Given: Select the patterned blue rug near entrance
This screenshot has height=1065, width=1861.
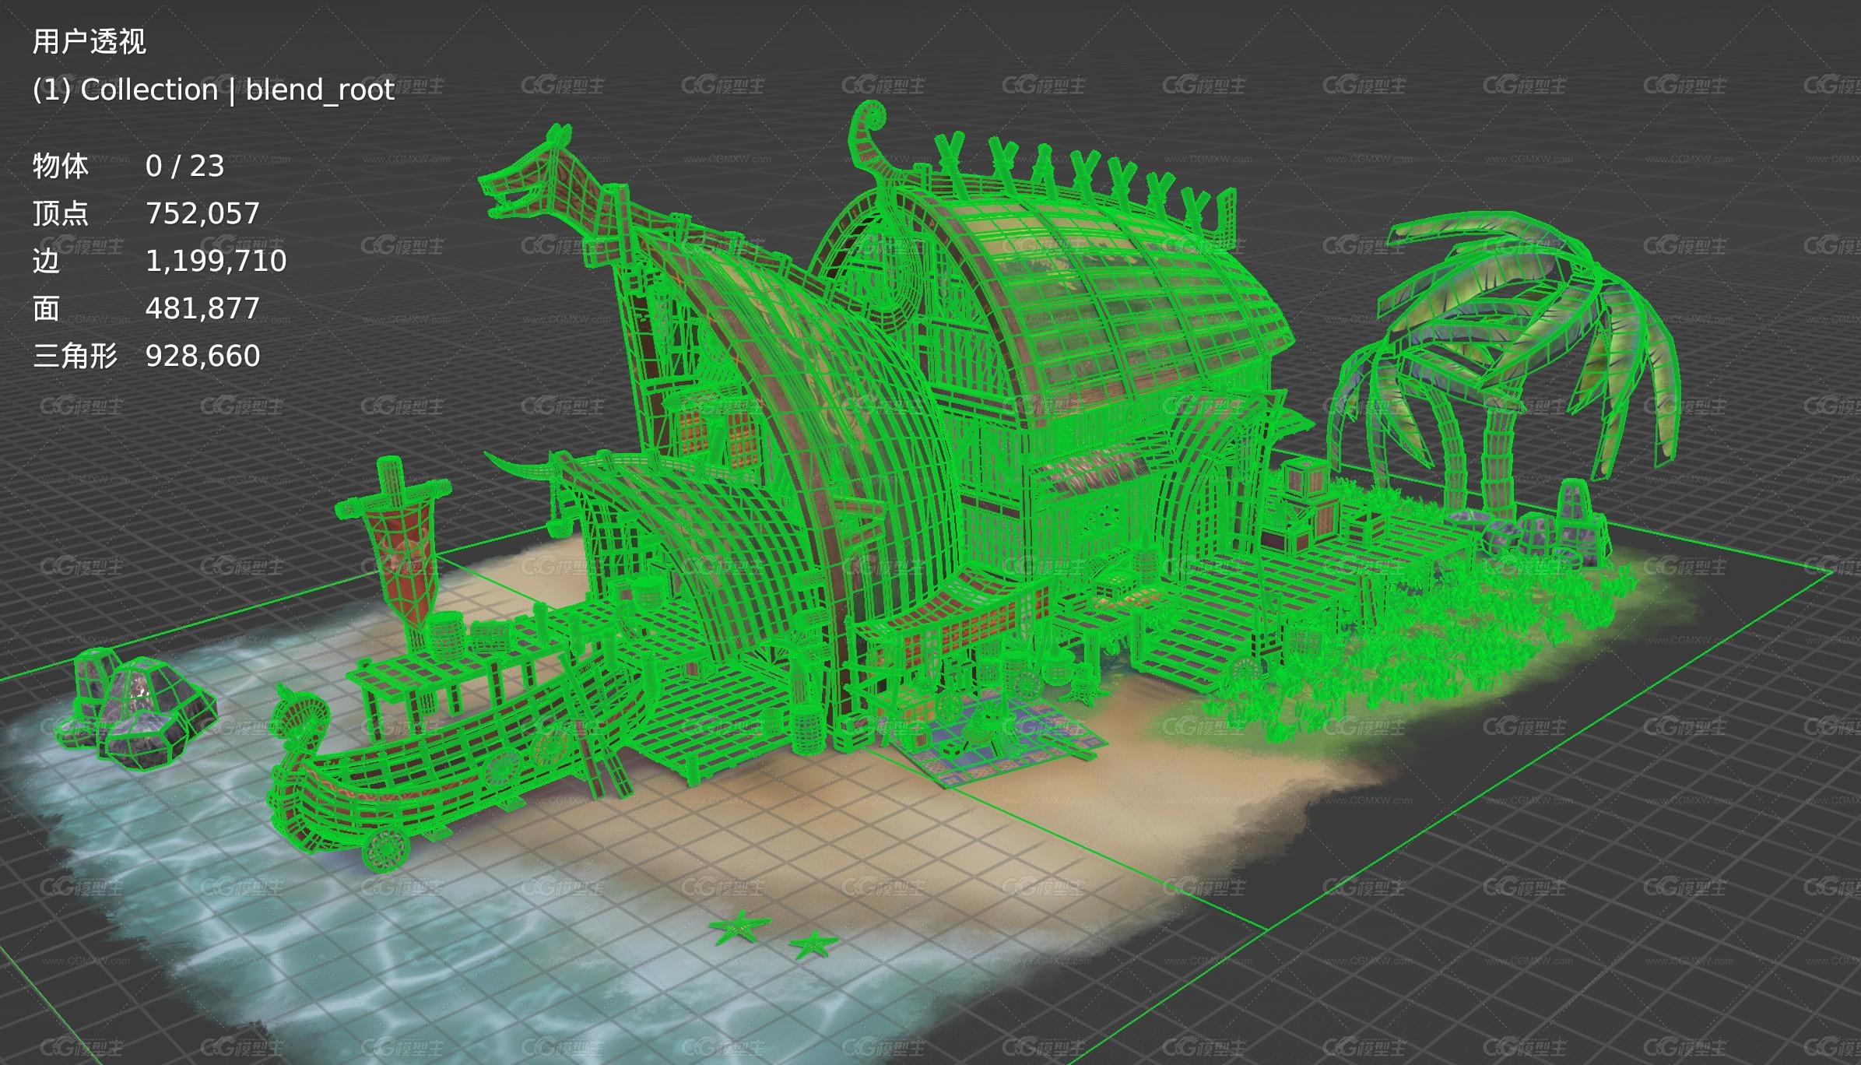Looking at the screenshot, I should pos(1004,740).
